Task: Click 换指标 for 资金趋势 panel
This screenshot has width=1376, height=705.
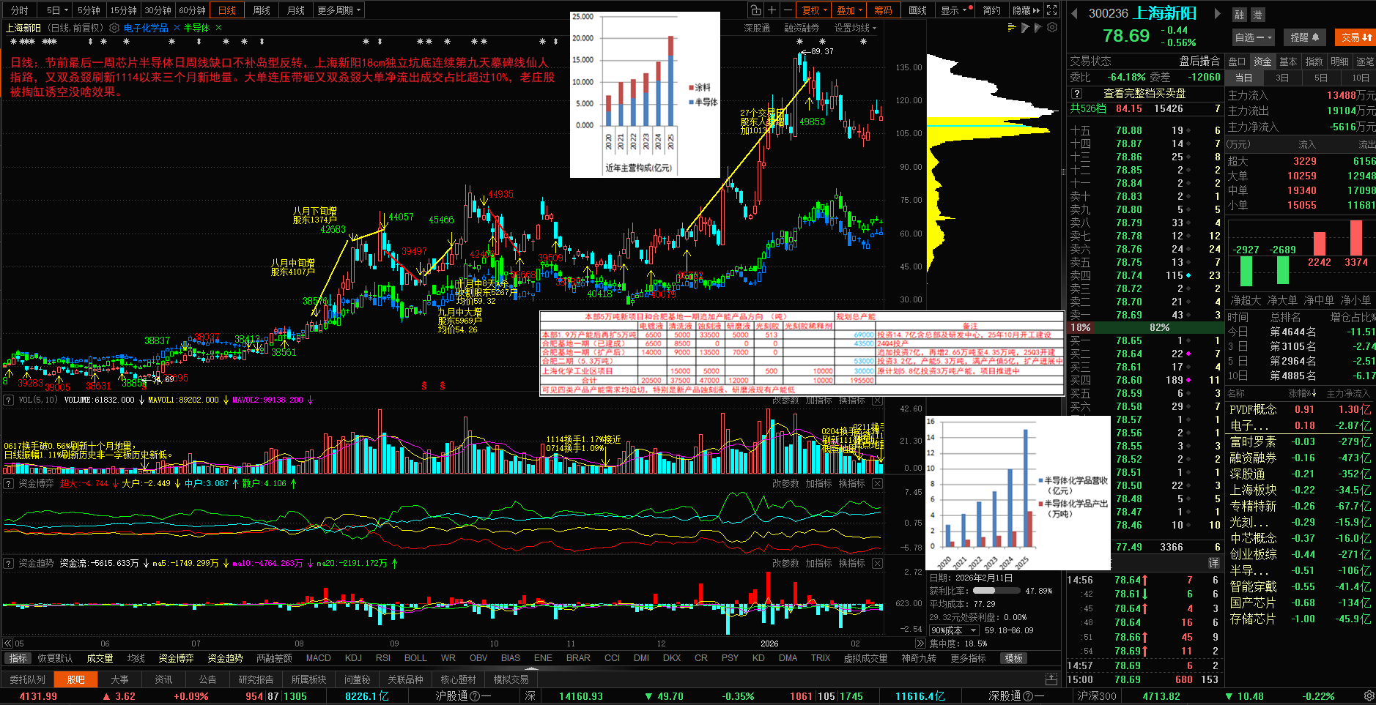Action: tap(851, 563)
